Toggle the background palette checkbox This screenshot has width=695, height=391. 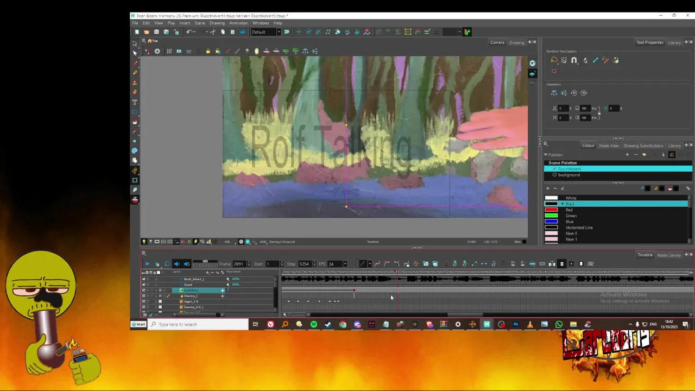tap(554, 175)
